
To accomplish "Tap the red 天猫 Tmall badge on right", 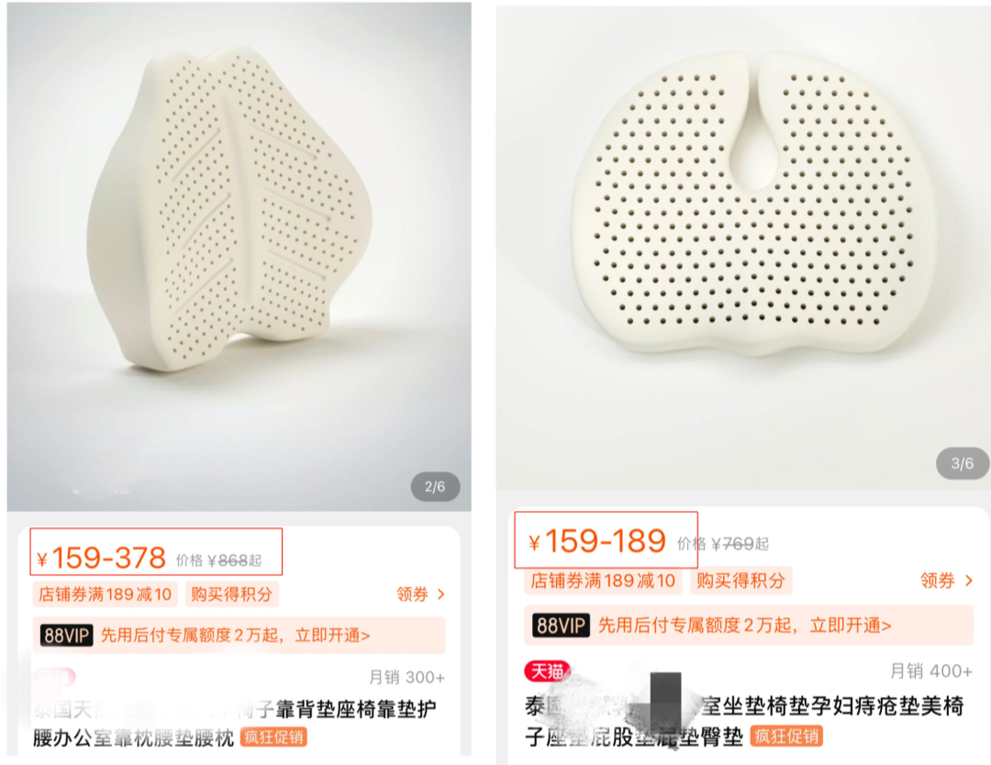I will coord(547,671).
